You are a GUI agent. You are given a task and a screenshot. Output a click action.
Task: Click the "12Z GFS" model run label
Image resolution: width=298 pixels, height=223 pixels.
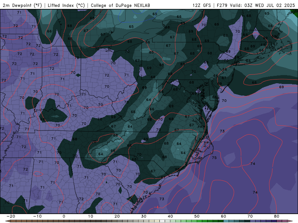202,5
